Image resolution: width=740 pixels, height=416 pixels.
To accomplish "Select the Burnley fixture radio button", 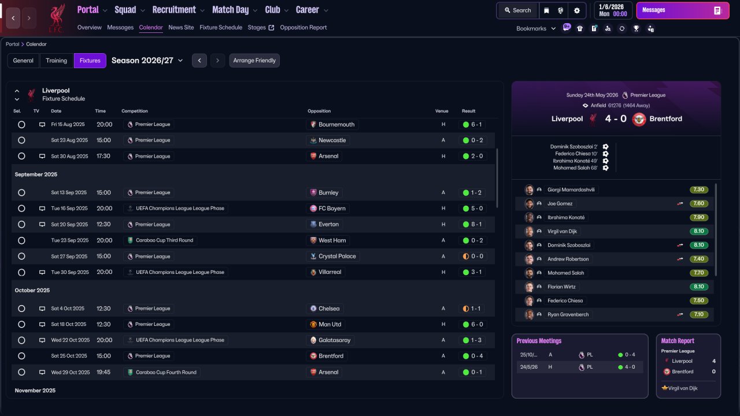I will [21, 192].
